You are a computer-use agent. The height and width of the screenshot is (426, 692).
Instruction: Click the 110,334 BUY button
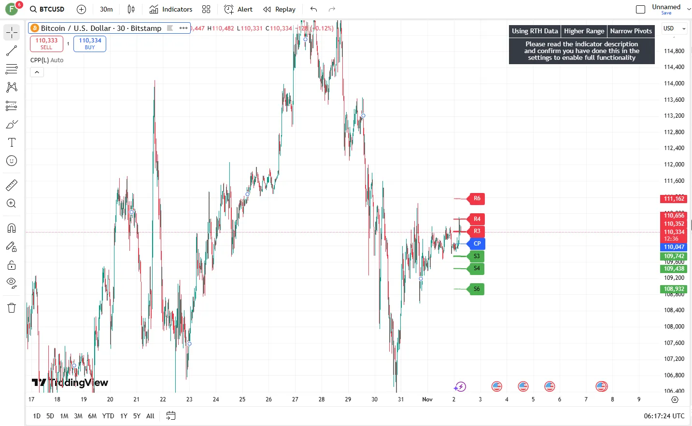90,44
